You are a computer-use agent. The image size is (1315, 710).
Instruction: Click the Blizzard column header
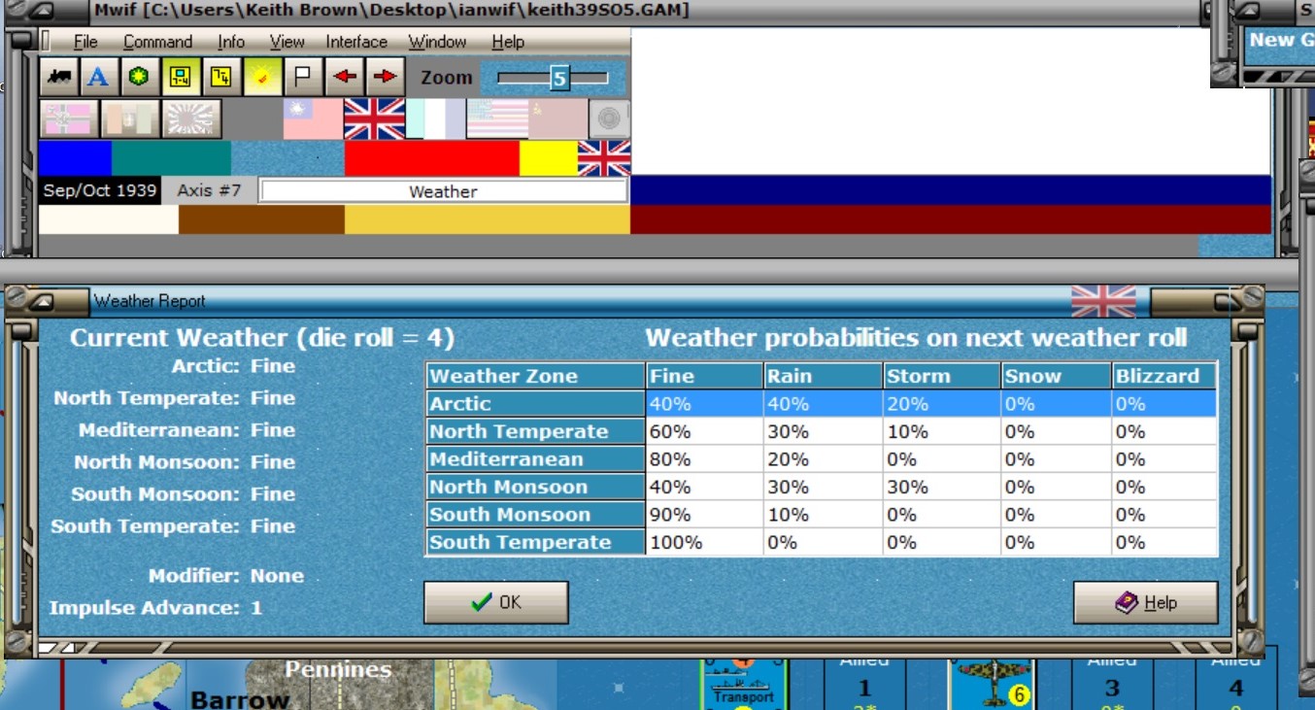click(1164, 376)
